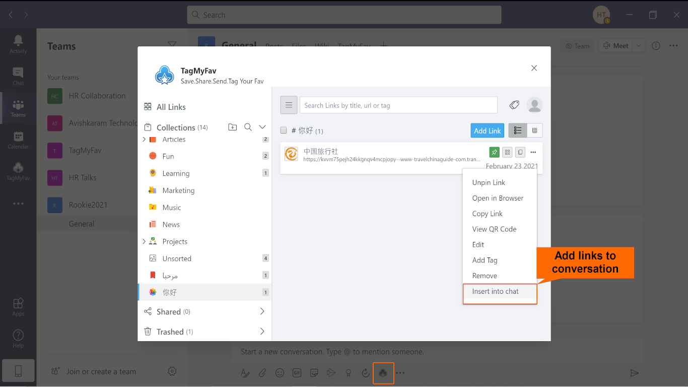Click the search collections magnifier icon
688x387 pixels.
pyautogui.click(x=248, y=127)
